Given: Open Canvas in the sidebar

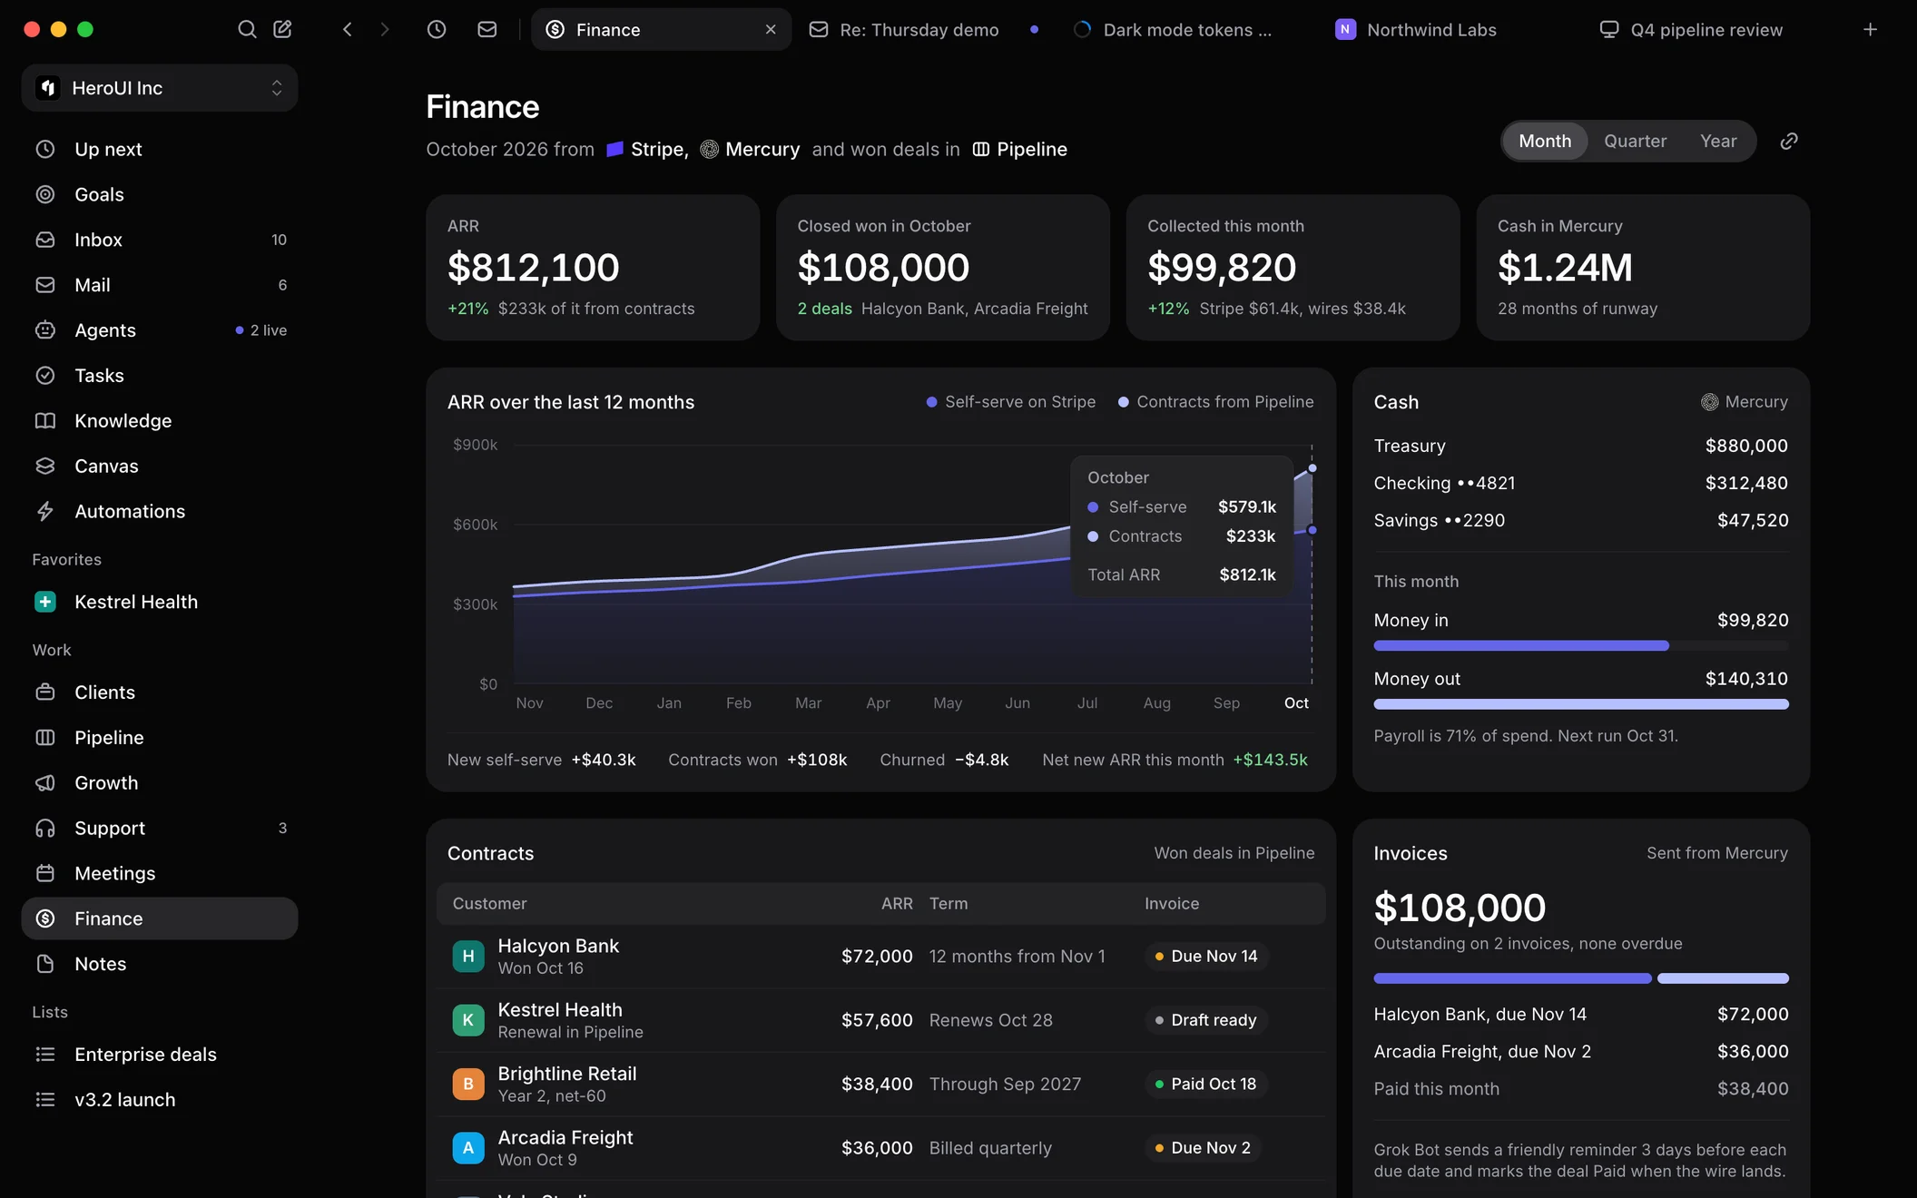Looking at the screenshot, I should coord(160,466).
